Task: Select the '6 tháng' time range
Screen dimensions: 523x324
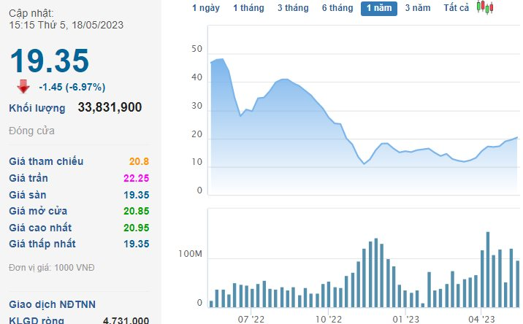Action: point(337,8)
